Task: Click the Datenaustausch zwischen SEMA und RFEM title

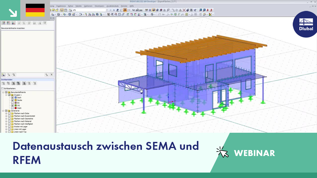Action: coord(106,153)
